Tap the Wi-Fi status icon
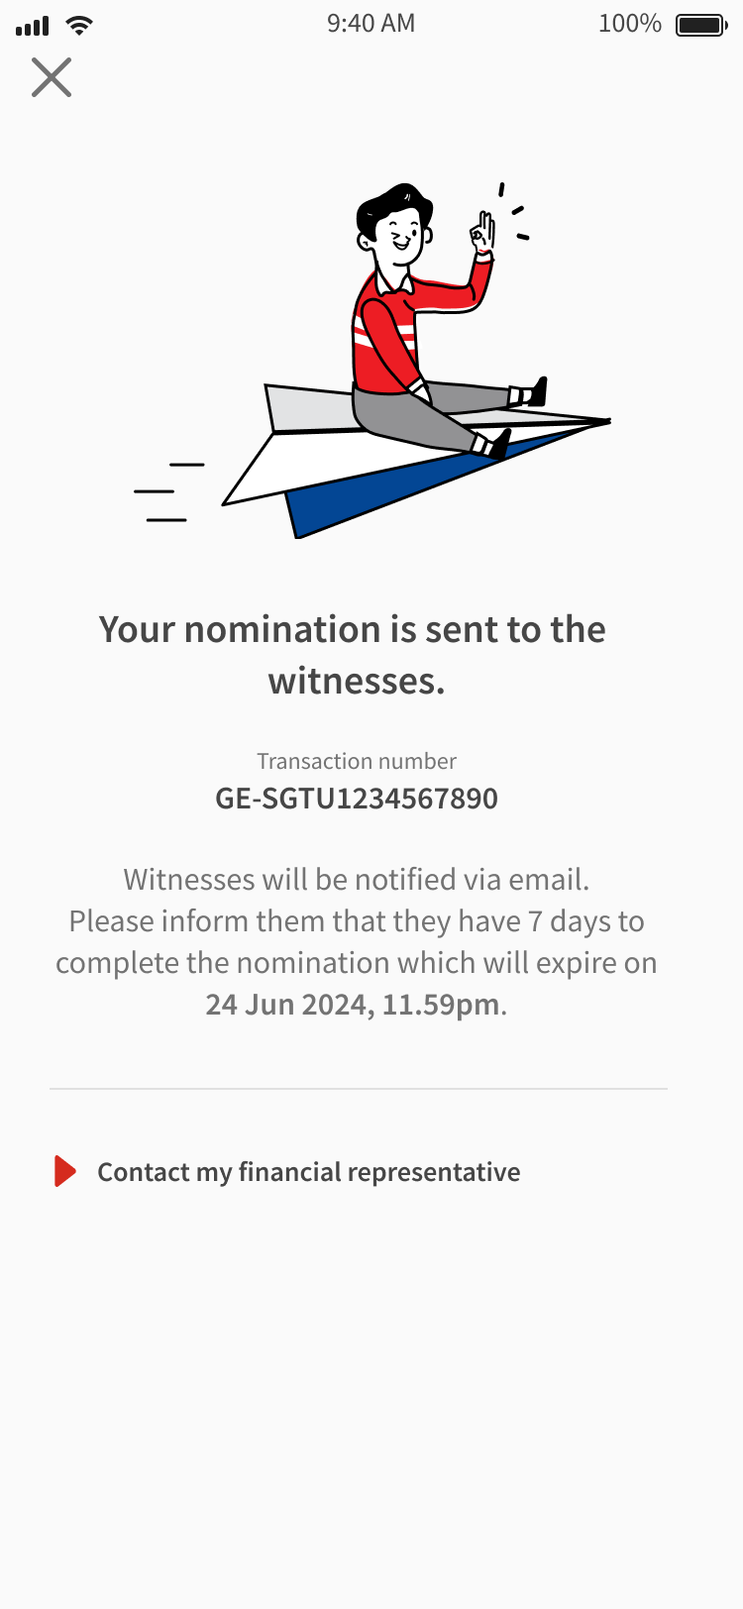This screenshot has height=1609, width=743. tap(78, 25)
